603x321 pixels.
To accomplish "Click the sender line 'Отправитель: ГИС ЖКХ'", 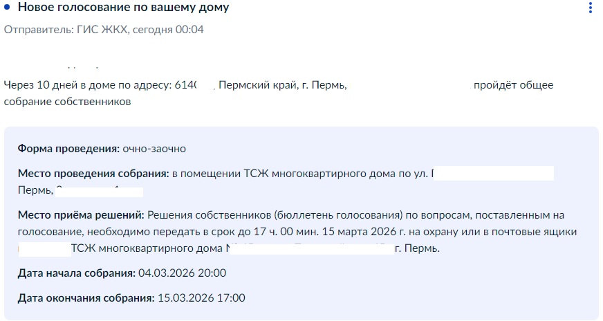I will tap(66, 30).
